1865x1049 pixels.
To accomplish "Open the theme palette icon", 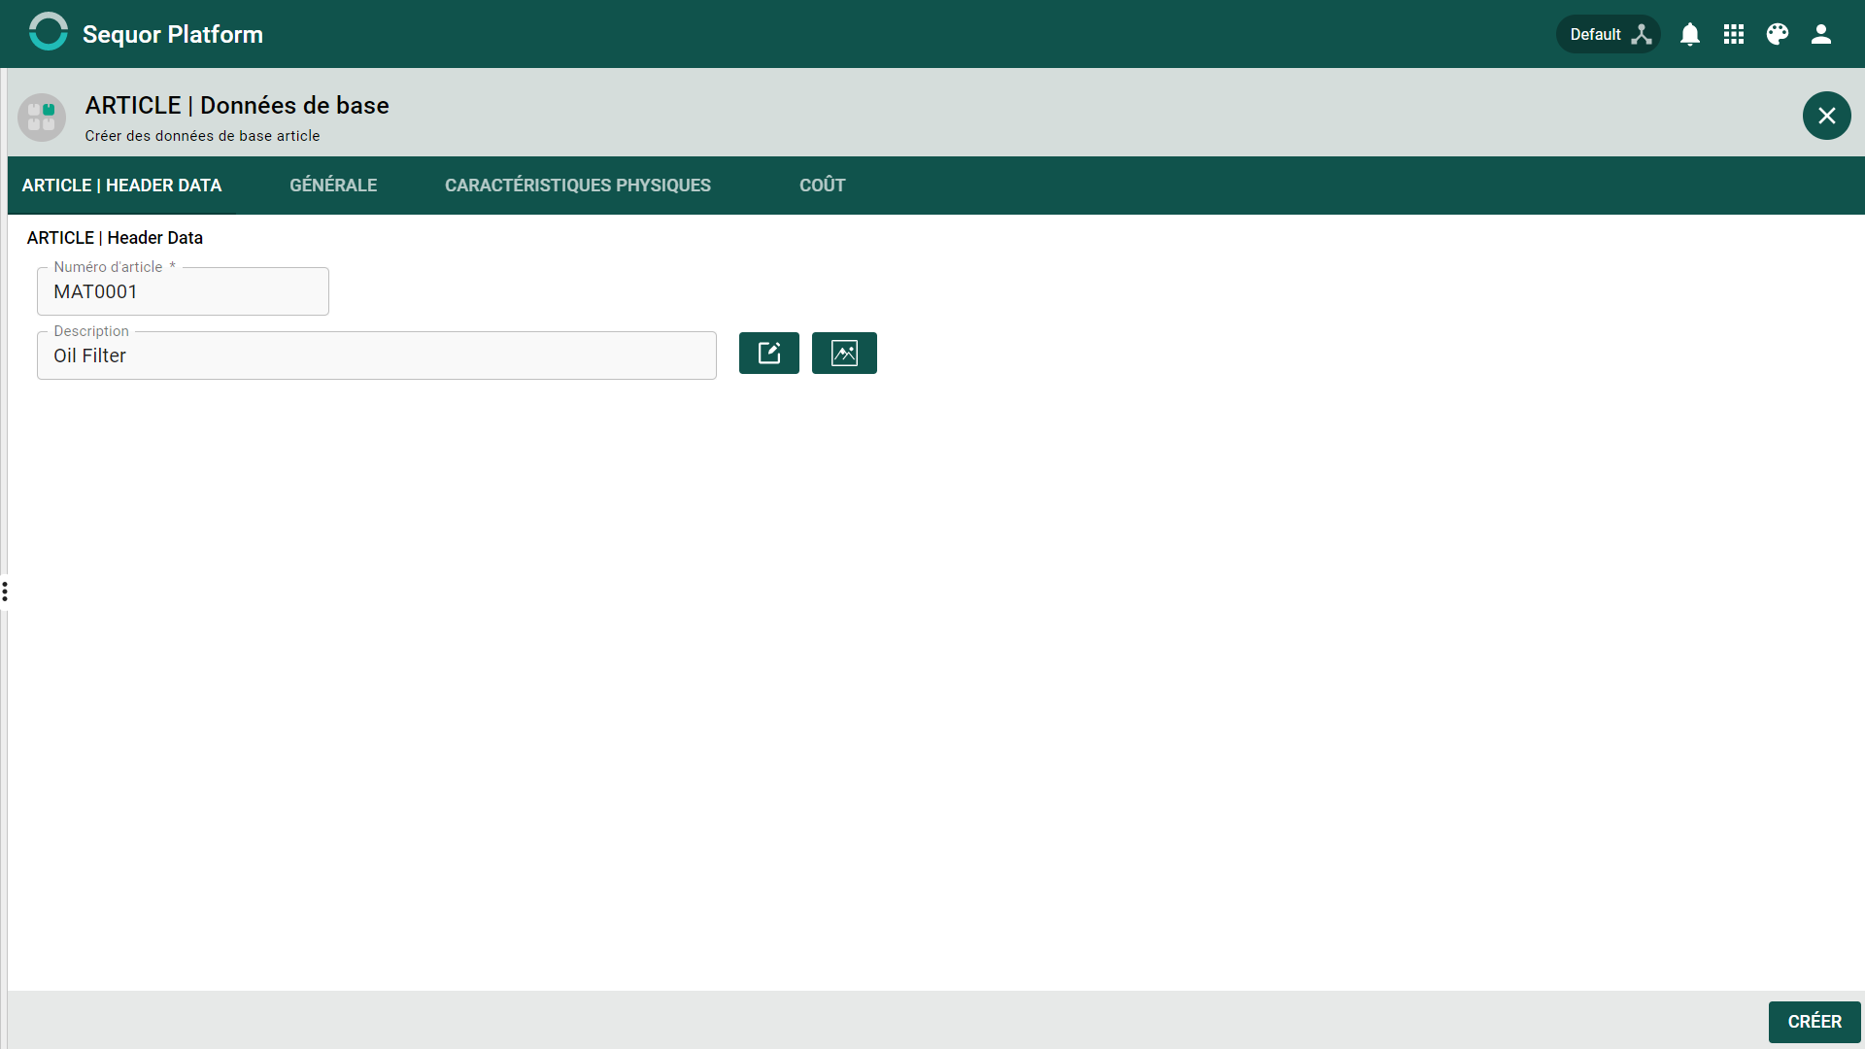I will pos(1778,34).
